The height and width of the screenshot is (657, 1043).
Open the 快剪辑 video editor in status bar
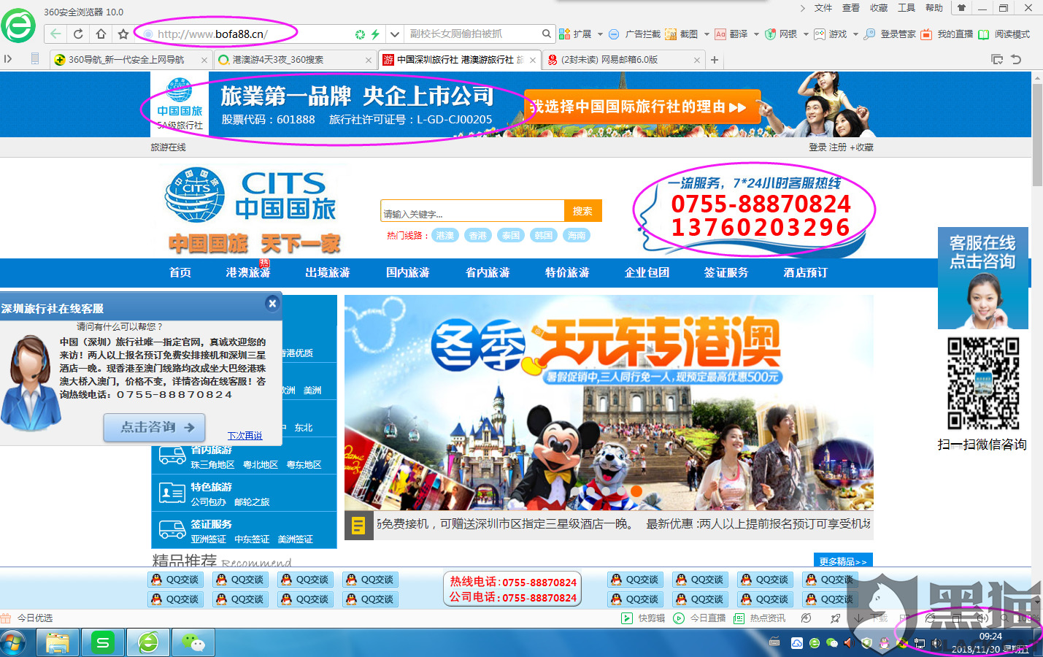[x=643, y=618]
